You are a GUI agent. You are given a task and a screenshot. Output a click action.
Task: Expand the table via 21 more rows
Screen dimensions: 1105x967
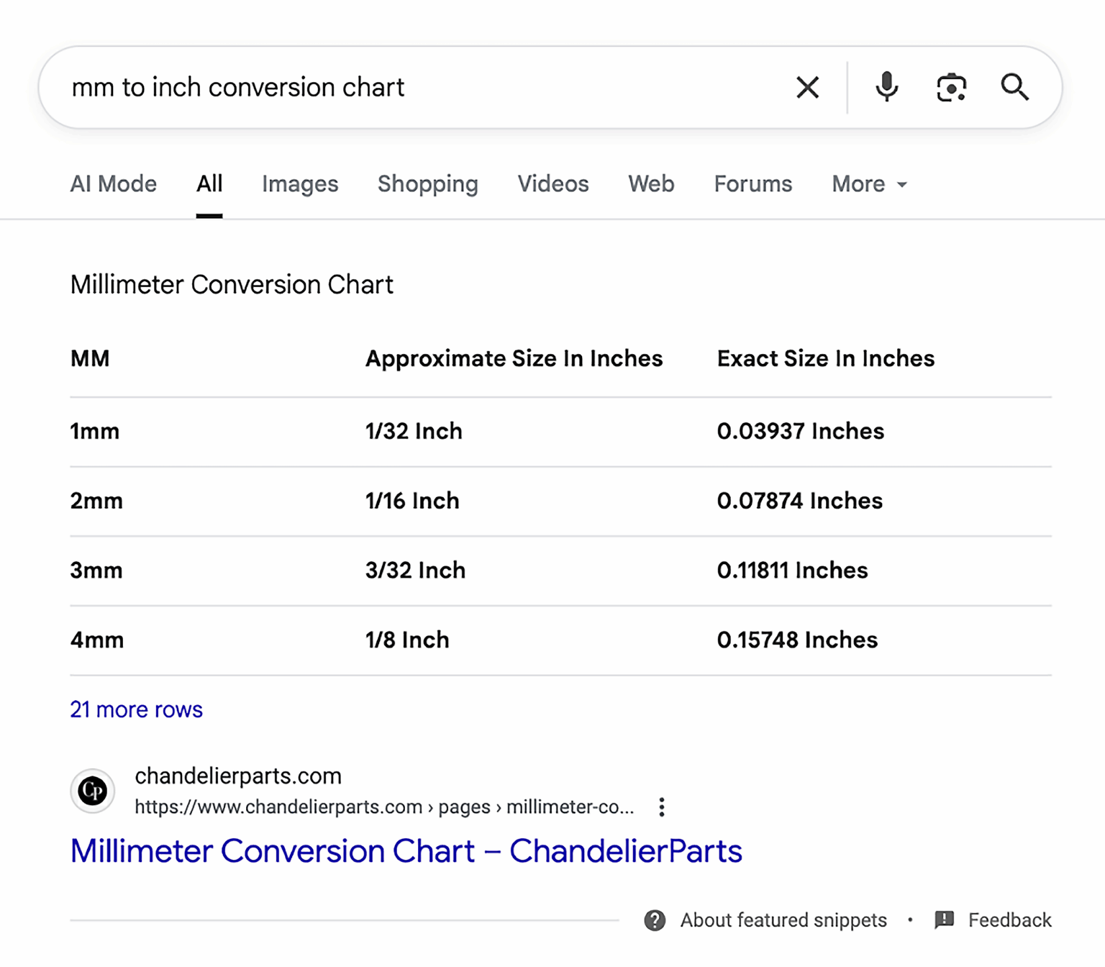point(136,709)
